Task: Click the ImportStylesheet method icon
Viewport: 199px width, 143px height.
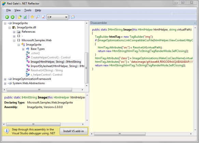Action: click(28, 66)
